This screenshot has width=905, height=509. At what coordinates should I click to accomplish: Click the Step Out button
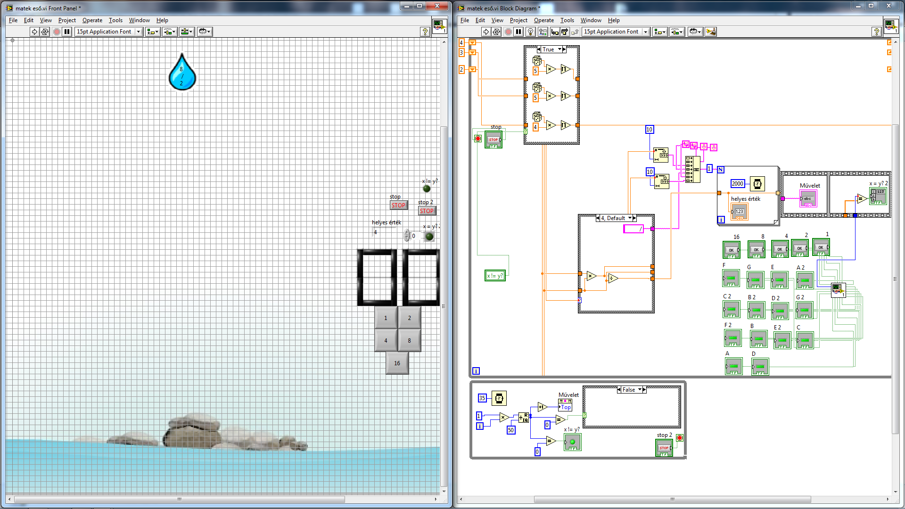[575, 32]
